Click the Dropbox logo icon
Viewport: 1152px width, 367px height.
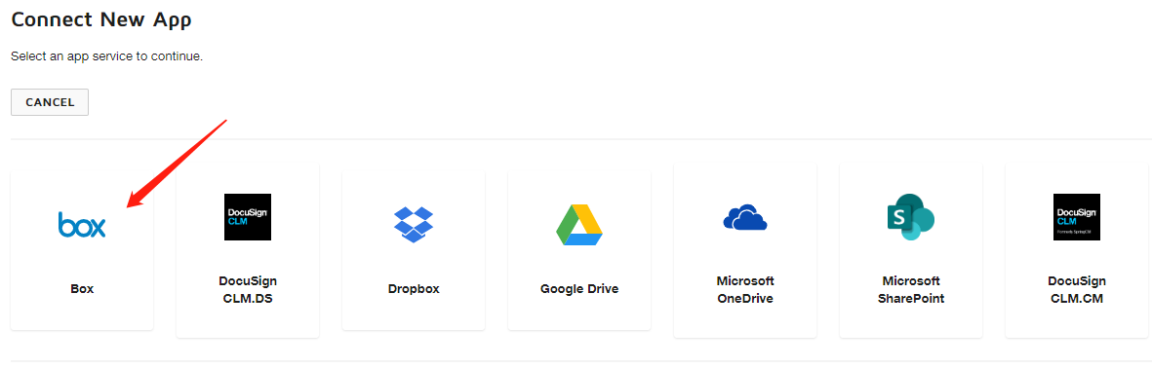point(414,225)
